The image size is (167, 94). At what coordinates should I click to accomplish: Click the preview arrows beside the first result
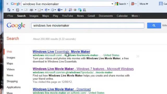coord(138,56)
